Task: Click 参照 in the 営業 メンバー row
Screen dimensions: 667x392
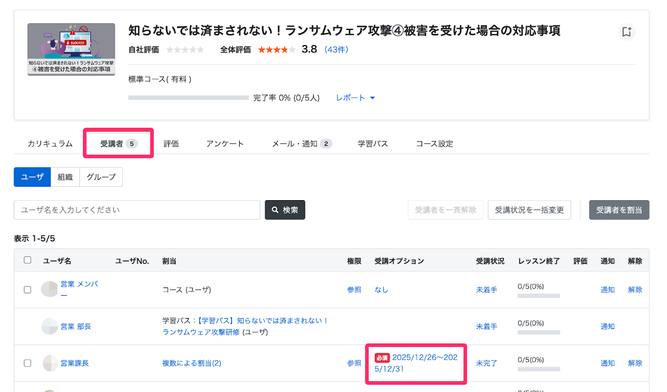Action: pos(354,290)
